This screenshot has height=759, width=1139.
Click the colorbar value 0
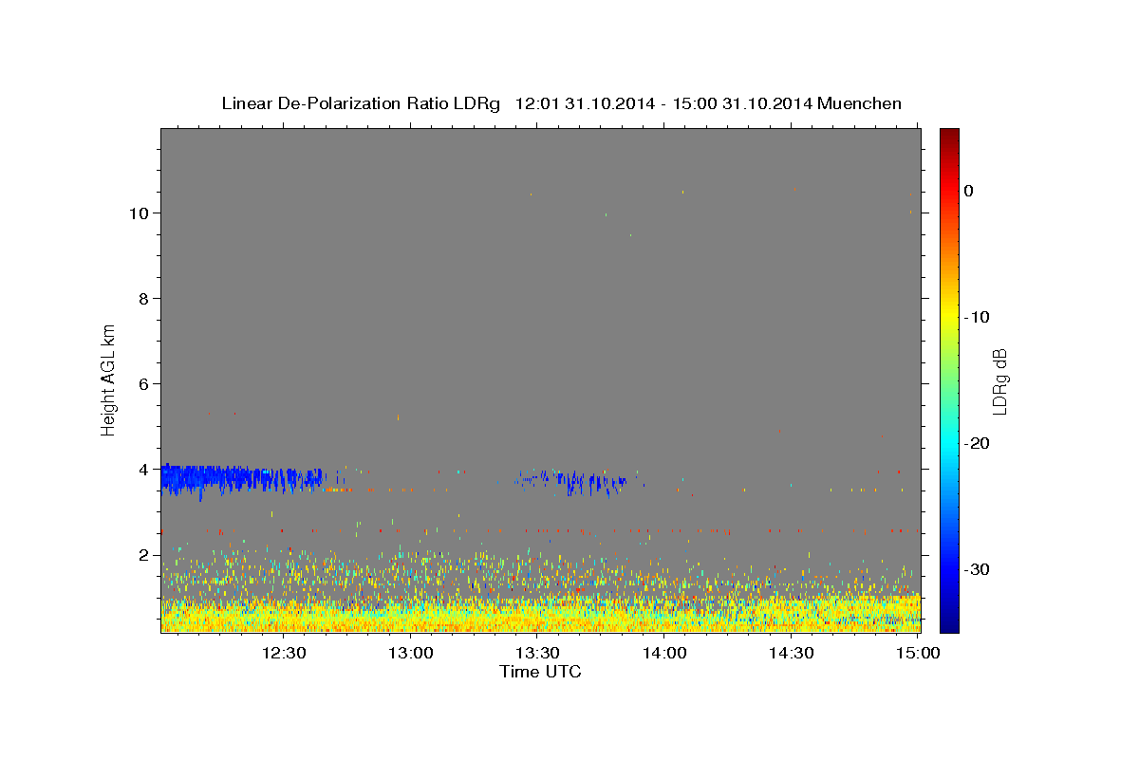[969, 191]
